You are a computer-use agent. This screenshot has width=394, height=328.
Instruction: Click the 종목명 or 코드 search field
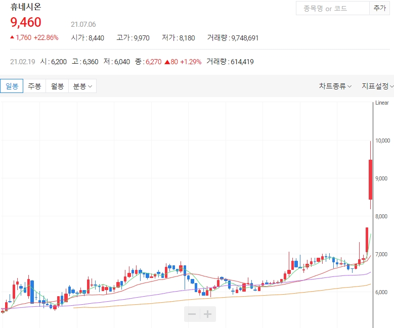333,8
